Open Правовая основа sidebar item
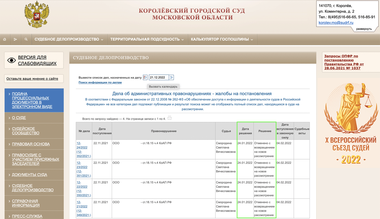 point(31,144)
